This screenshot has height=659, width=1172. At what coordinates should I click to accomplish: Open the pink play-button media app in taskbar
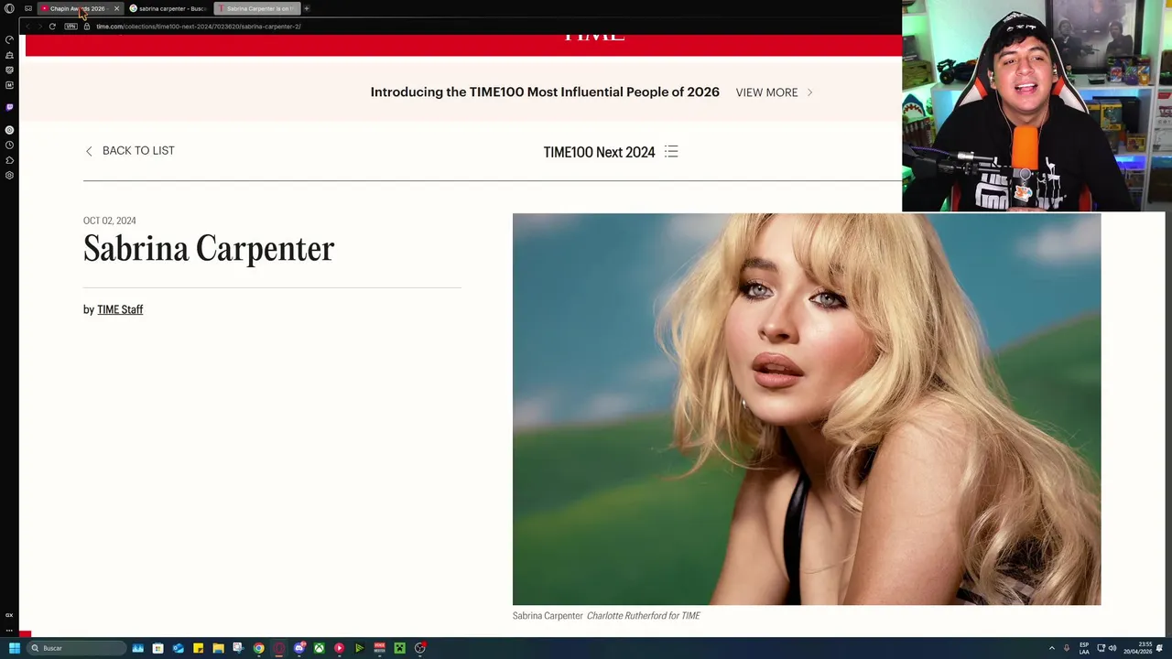coord(339,648)
